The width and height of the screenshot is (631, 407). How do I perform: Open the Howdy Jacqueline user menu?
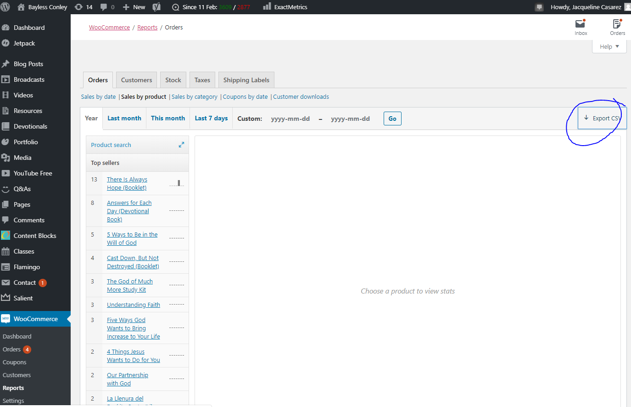pyautogui.click(x=586, y=6)
